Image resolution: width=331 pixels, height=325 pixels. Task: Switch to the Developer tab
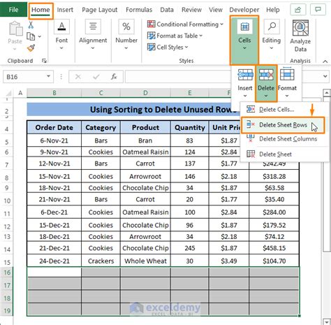click(244, 10)
